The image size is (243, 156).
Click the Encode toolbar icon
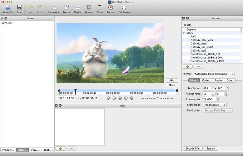[x=110, y=9]
